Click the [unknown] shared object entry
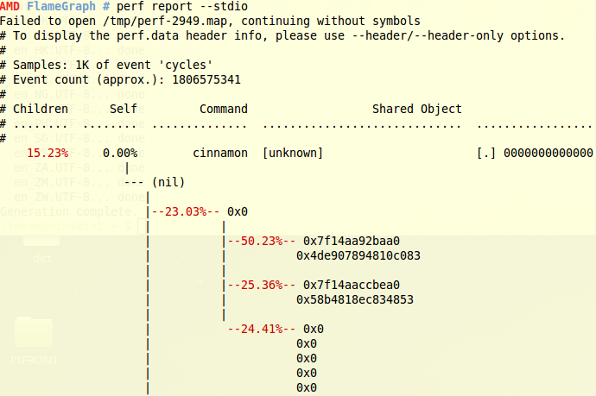The height and width of the screenshot is (396, 596). [x=293, y=153]
